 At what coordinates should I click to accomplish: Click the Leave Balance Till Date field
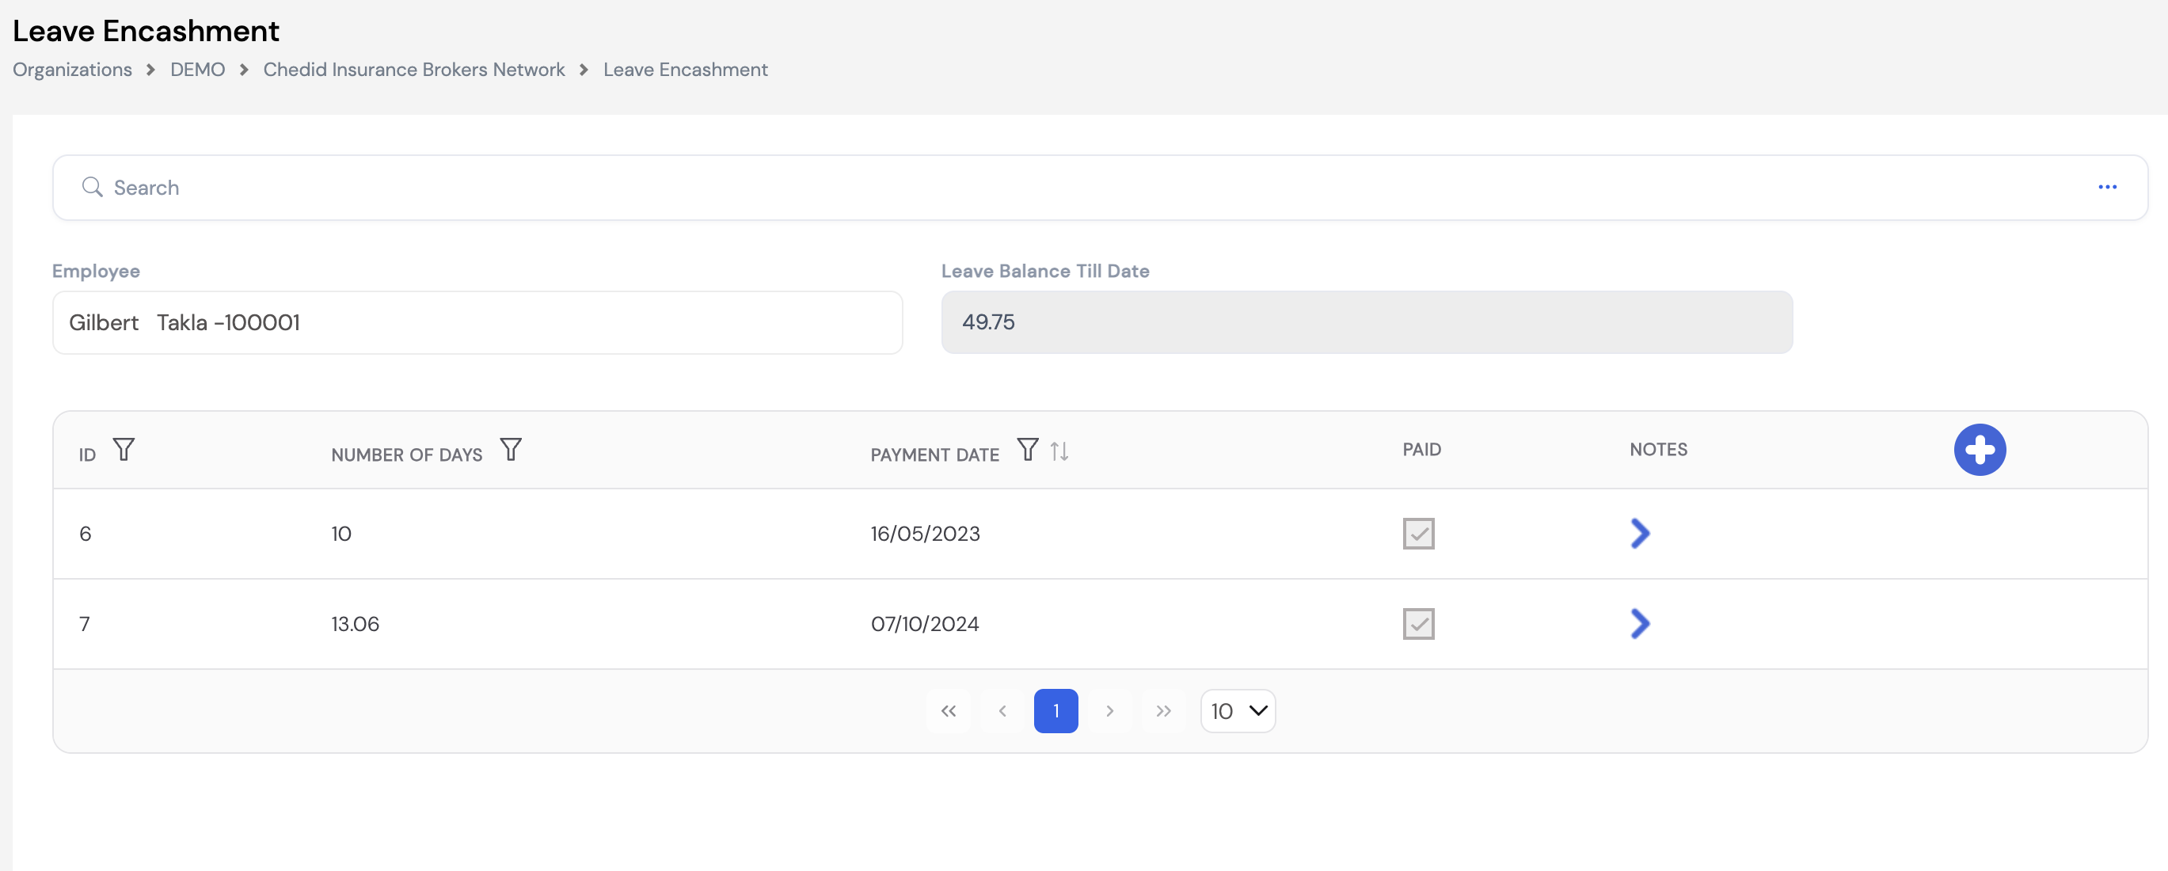pos(1367,322)
